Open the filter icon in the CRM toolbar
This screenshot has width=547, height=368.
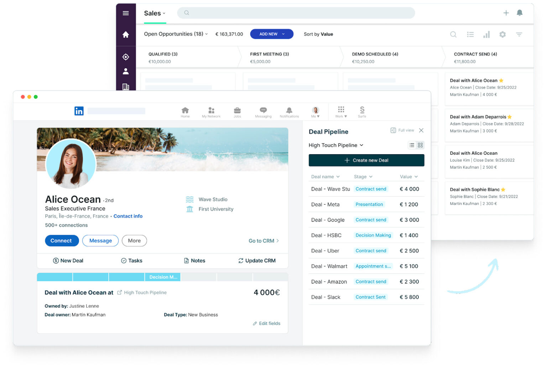519,34
